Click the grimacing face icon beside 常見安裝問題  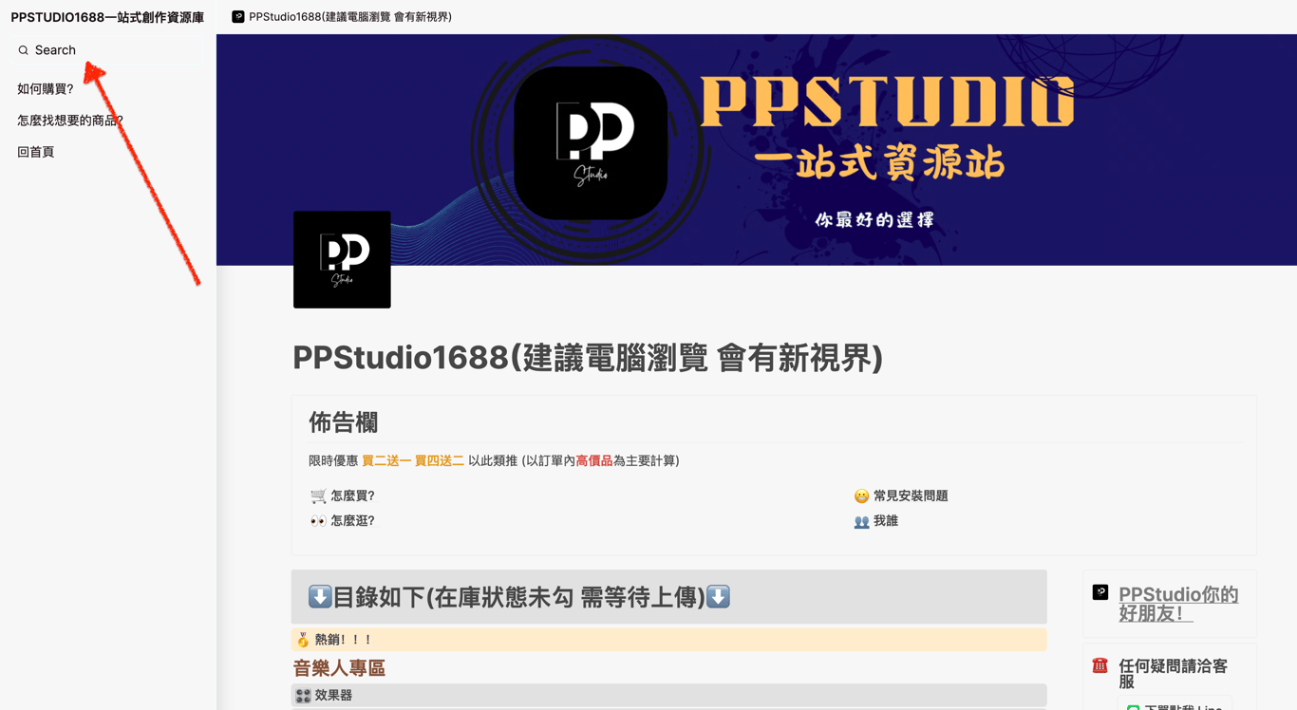pyautogui.click(x=861, y=496)
